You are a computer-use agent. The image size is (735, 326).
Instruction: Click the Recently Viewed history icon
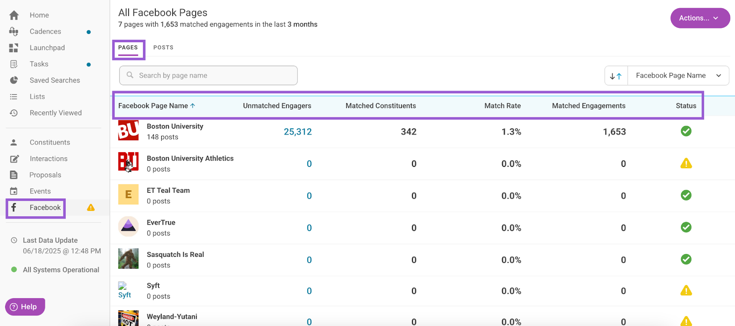tap(14, 113)
